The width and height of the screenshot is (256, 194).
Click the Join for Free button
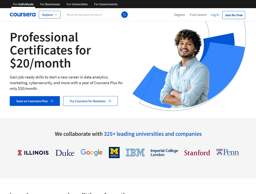(234, 15)
